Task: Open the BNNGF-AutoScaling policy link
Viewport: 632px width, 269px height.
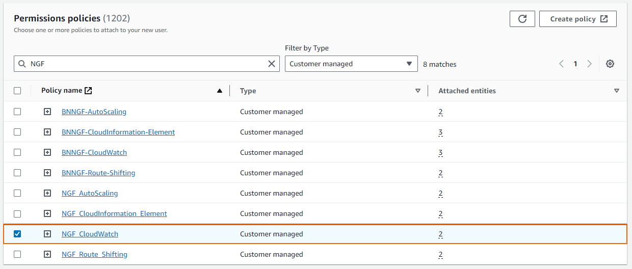Action: tap(94, 112)
